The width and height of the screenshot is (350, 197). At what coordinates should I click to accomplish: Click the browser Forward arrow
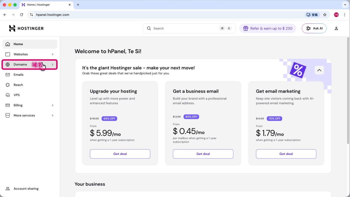pyautogui.click(x=13, y=15)
